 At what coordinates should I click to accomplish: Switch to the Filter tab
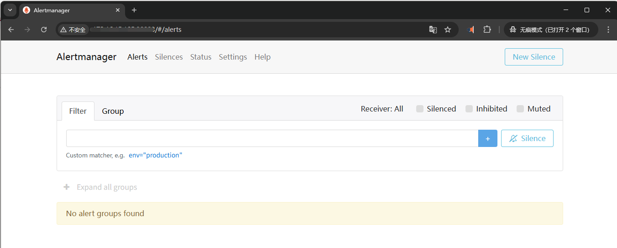point(78,111)
